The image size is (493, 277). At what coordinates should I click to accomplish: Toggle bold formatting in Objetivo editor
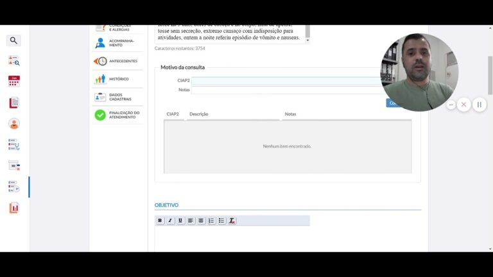(x=160, y=221)
